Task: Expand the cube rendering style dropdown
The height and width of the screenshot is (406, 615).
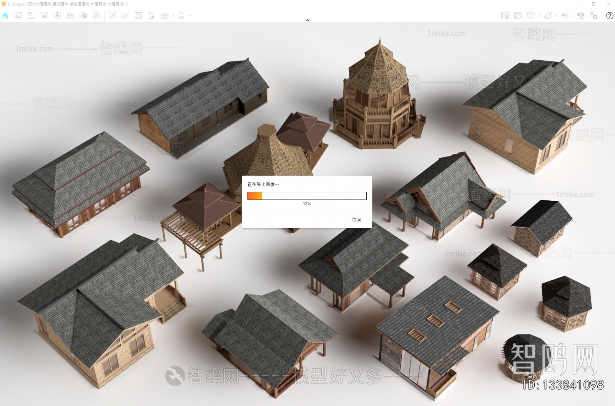Action: (539, 16)
